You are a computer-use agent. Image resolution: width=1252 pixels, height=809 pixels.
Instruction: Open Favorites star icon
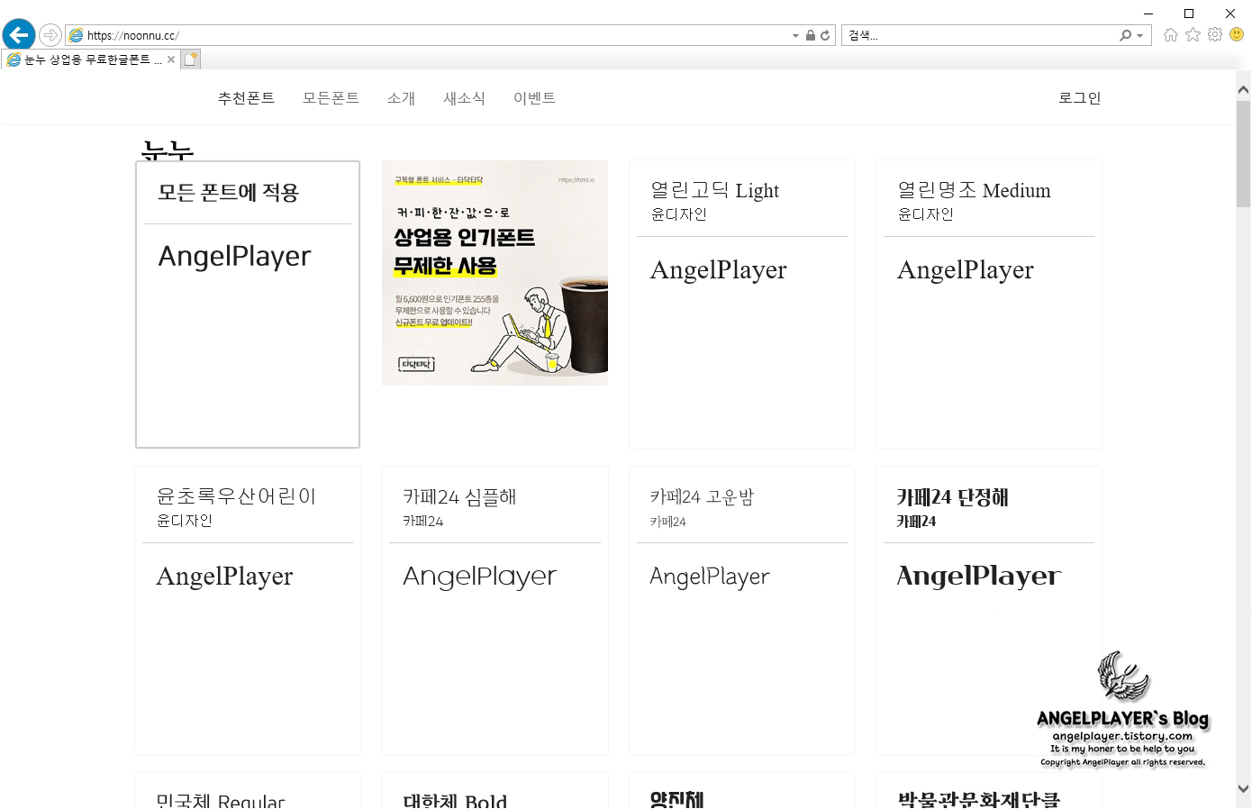coord(1193,34)
